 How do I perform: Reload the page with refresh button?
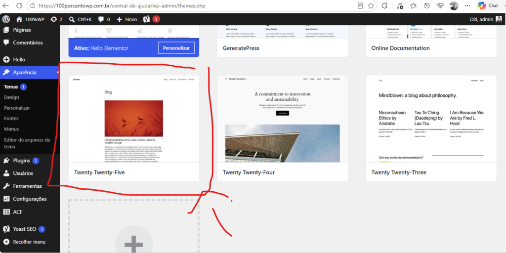(x=19, y=5)
